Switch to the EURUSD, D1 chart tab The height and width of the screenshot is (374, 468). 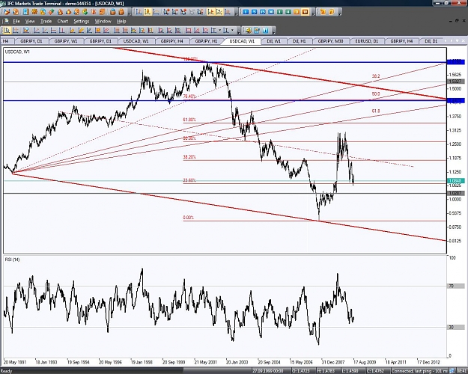tap(366, 41)
